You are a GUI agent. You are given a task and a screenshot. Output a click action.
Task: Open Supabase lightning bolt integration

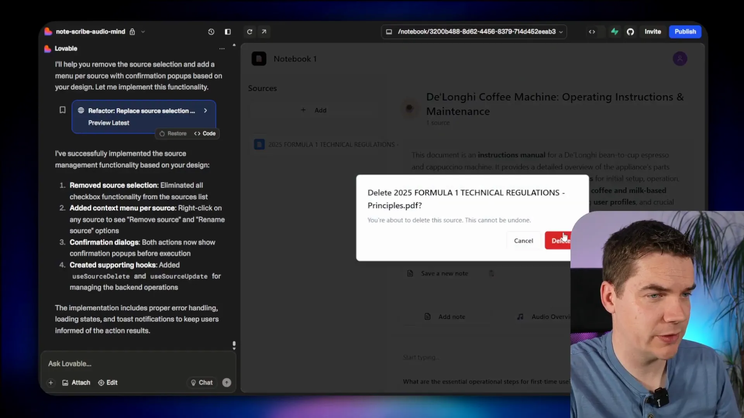[x=615, y=32]
